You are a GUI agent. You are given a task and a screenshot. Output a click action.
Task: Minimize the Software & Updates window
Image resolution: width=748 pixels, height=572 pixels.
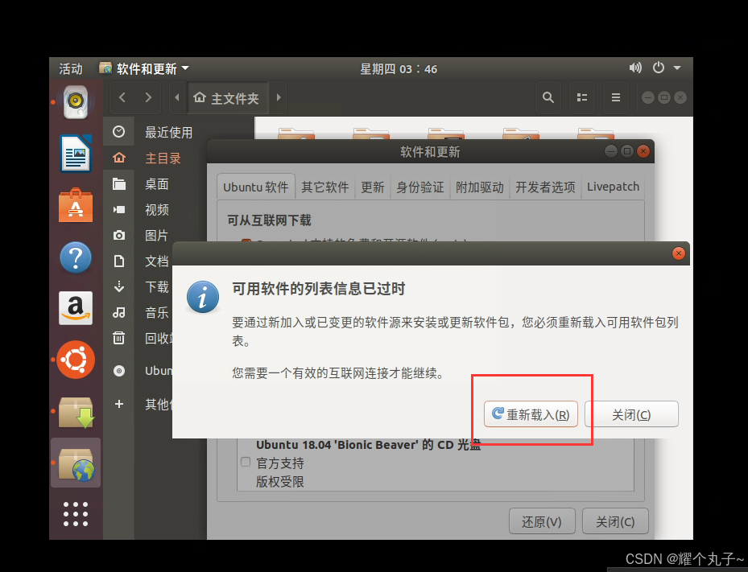(x=611, y=151)
